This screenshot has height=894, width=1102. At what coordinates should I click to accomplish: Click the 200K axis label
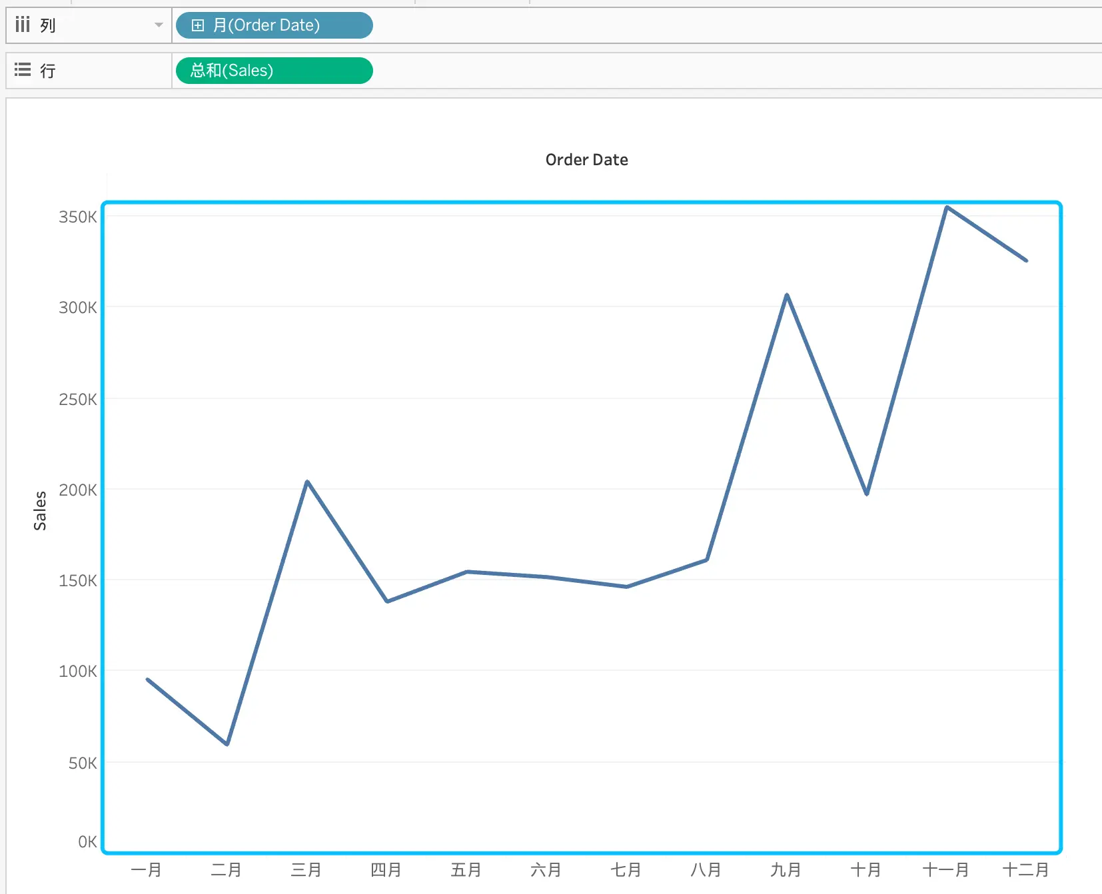(x=78, y=490)
